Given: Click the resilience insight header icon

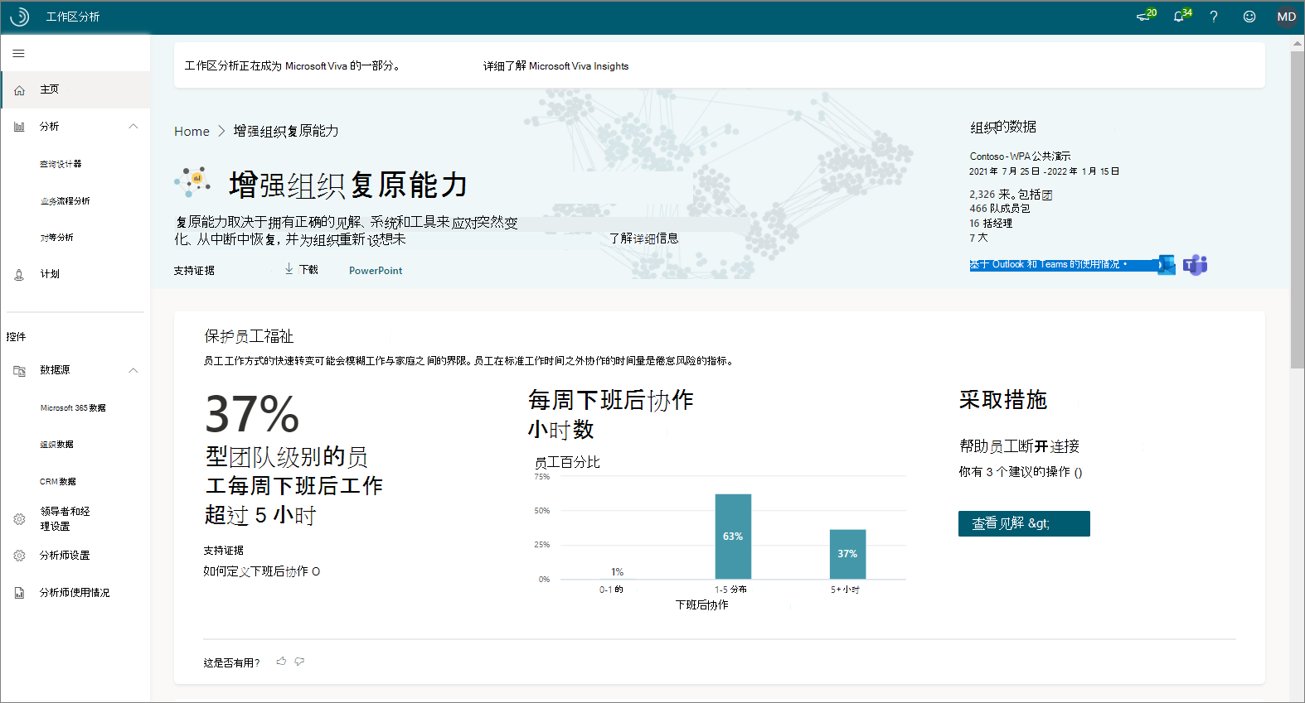Looking at the screenshot, I should tap(192, 182).
